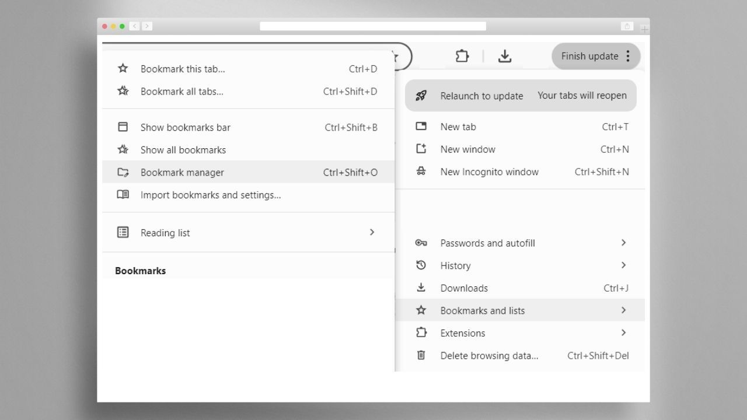Click the History clock icon
Image resolution: width=747 pixels, height=420 pixels.
point(421,265)
